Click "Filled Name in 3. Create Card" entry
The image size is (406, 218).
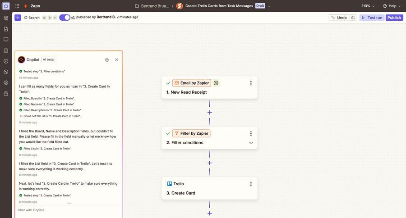(49, 104)
